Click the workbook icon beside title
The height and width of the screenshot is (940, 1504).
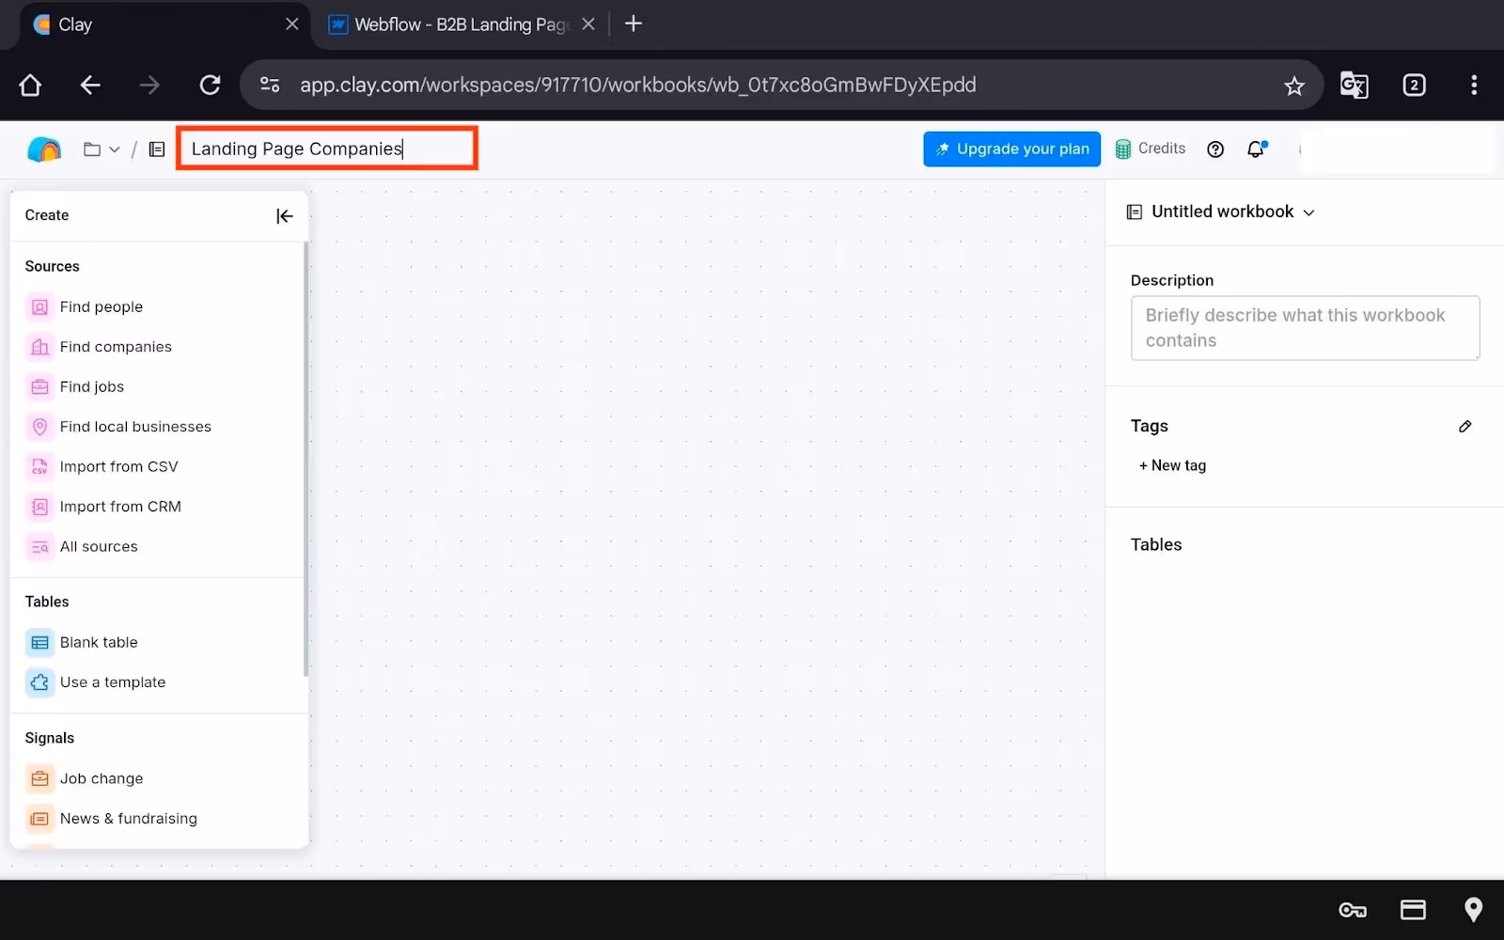(x=157, y=149)
